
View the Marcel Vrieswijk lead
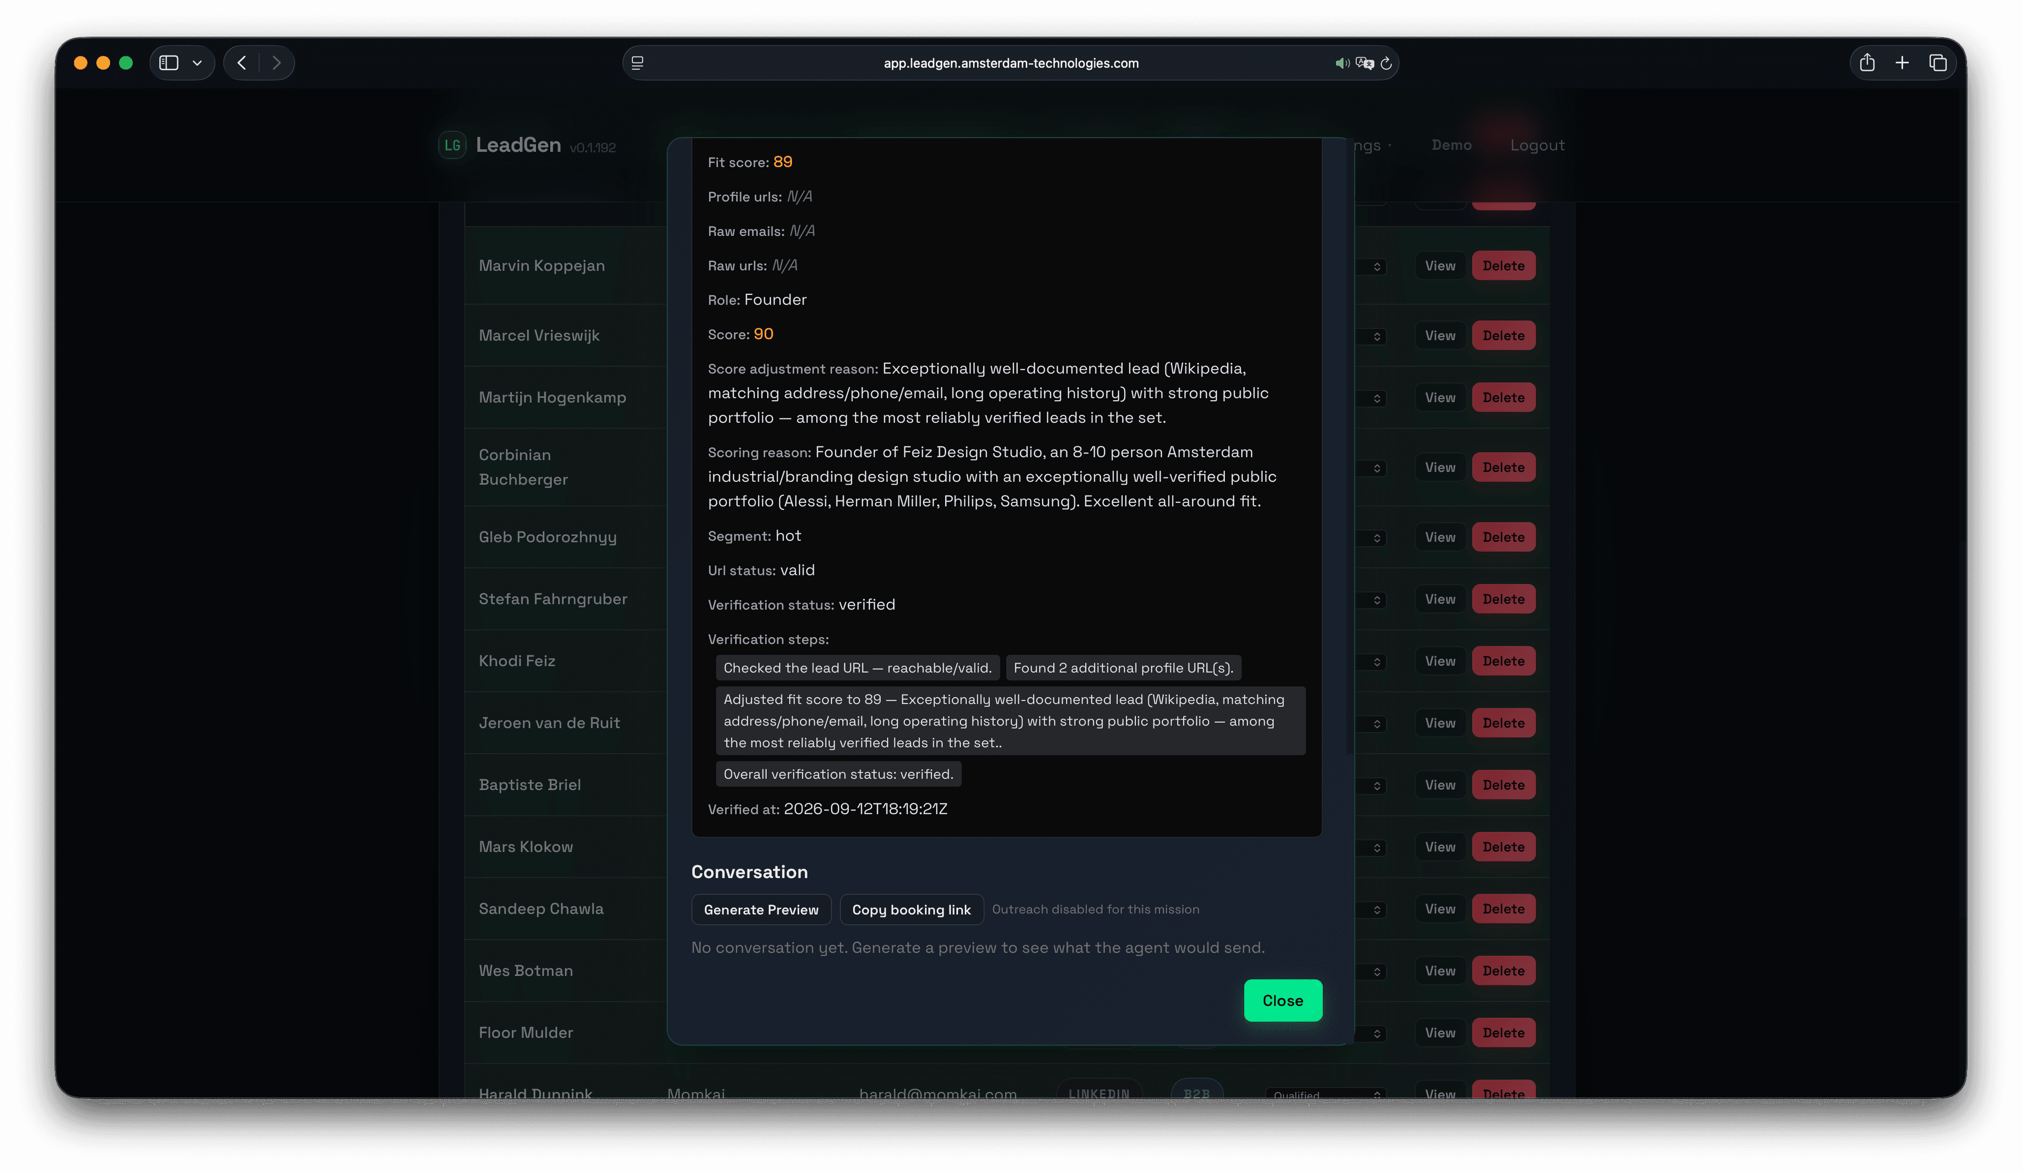[x=1440, y=335]
